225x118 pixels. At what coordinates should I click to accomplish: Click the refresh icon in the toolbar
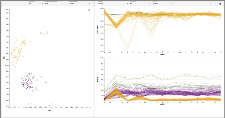coord(220,4)
